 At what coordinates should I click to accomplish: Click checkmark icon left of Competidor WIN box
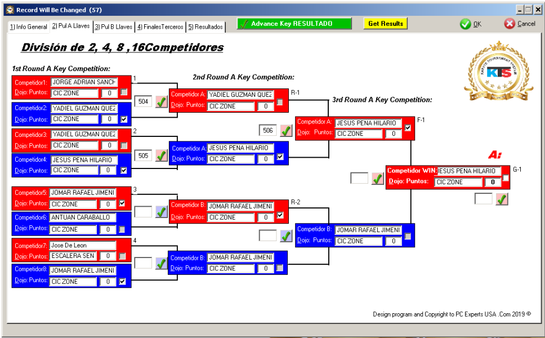[377, 179]
